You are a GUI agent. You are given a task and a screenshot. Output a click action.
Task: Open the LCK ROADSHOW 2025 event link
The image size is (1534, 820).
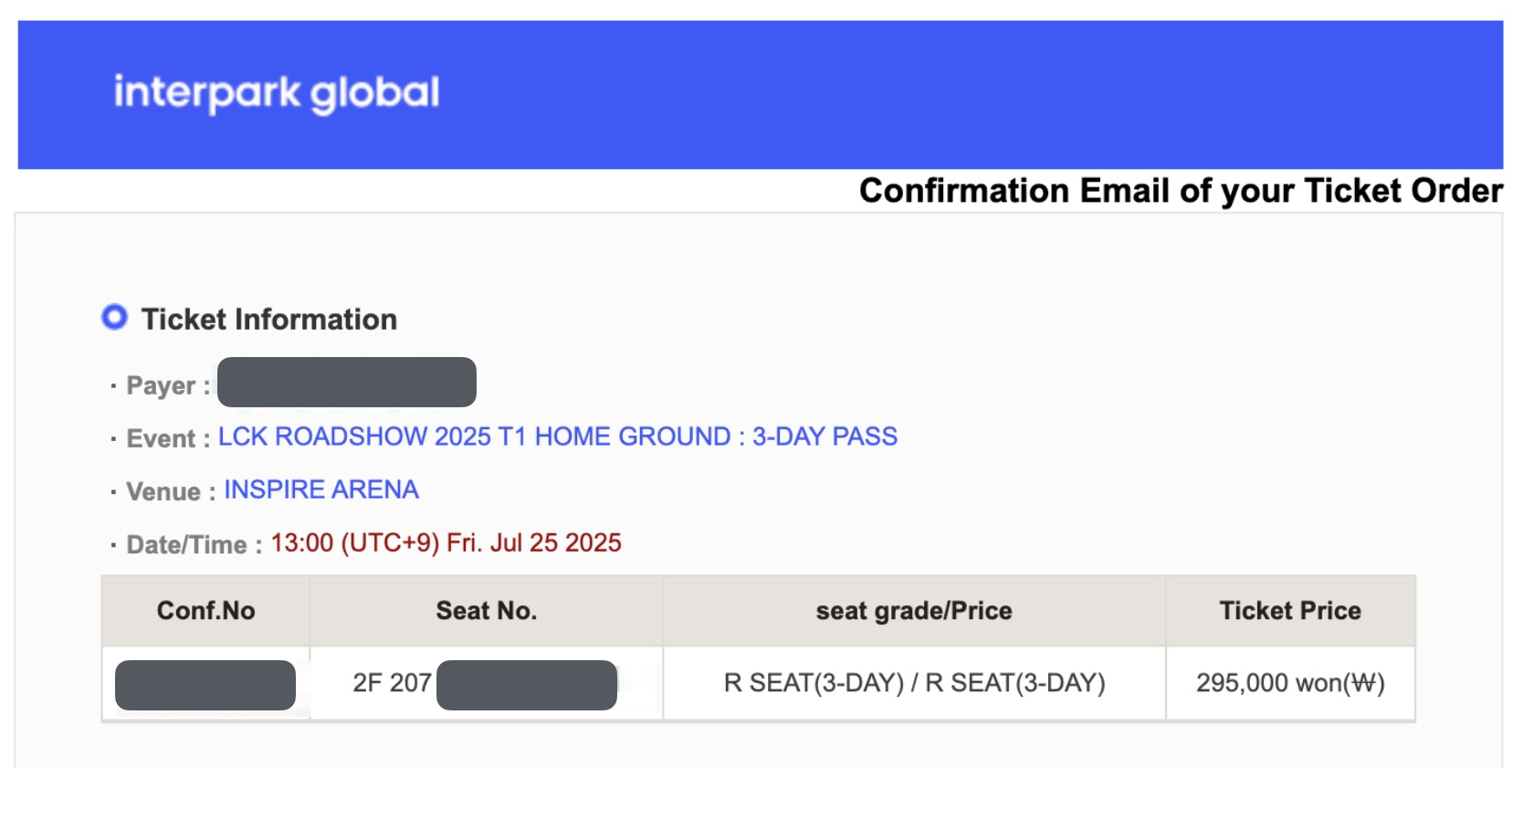[557, 436]
